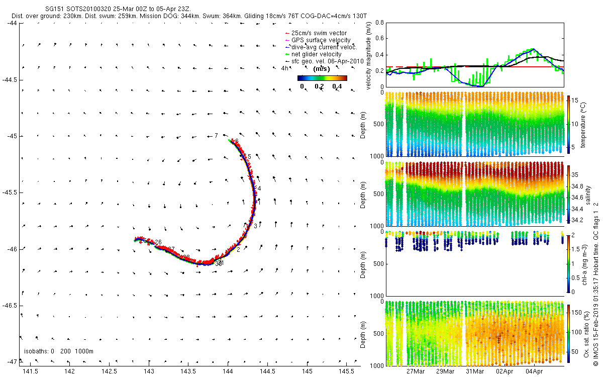Image resolution: width=603 pixels, height=377 pixels.
Task: Click track waypoint marker 7
Action: tap(216, 136)
